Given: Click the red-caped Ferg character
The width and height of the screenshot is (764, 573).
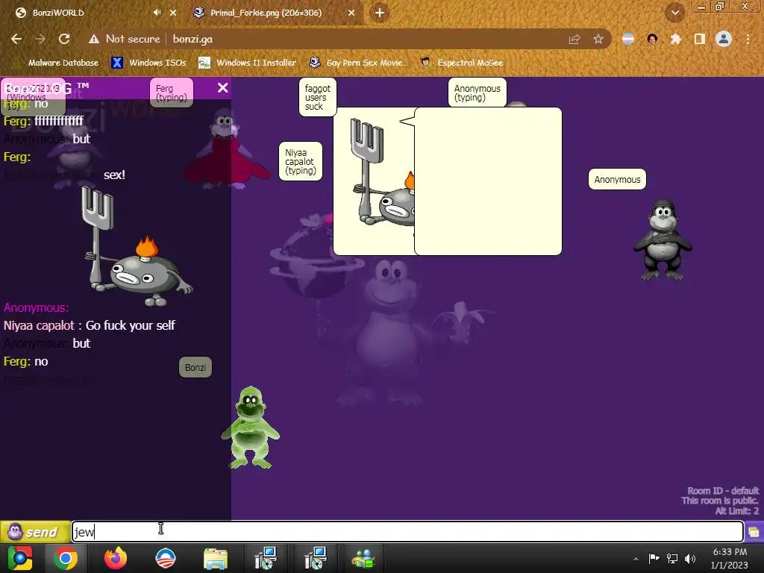Looking at the screenshot, I should pyautogui.click(x=225, y=151).
